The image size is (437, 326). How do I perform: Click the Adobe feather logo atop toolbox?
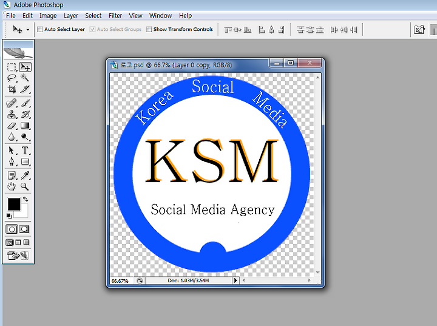pos(18,53)
